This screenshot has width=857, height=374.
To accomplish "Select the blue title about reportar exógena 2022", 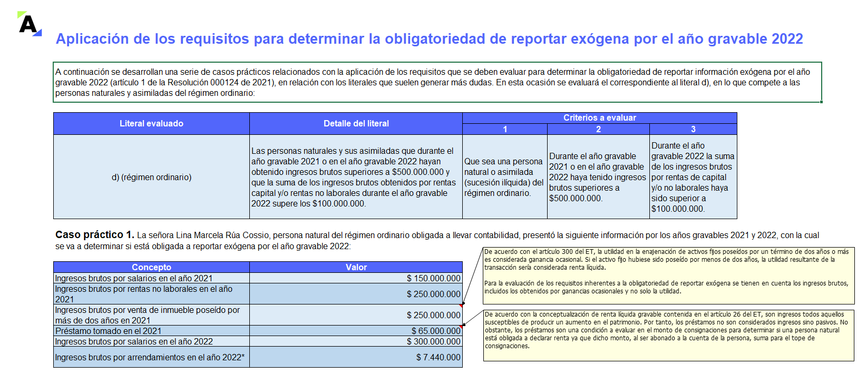I will pos(430,39).
